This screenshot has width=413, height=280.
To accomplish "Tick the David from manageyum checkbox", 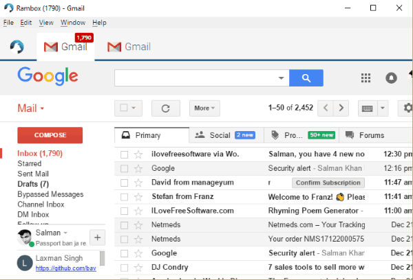I will click(125, 183).
